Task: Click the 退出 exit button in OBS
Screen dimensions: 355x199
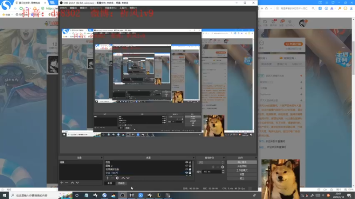Action: pyautogui.click(x=242, y=179)
